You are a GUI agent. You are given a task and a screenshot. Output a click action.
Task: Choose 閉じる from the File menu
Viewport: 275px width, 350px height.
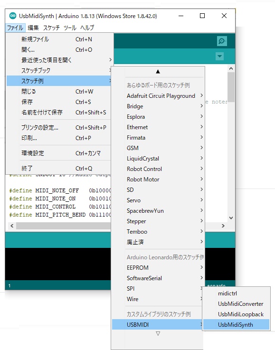(59, 92)
